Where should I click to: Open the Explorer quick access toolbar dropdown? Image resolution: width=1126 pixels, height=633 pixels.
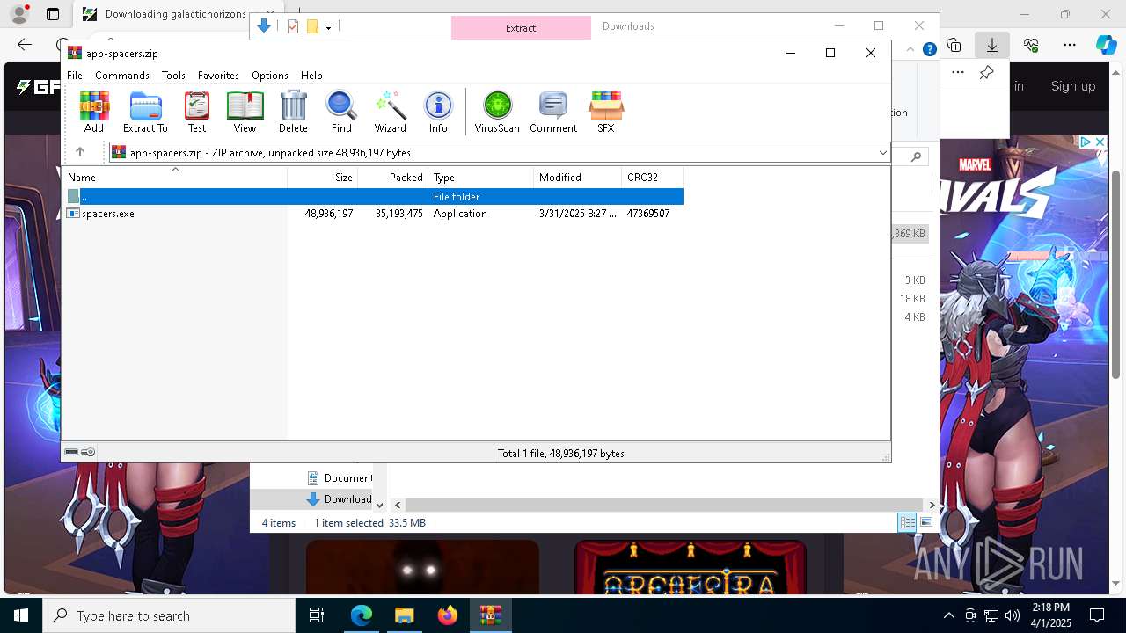click(328, 27)
